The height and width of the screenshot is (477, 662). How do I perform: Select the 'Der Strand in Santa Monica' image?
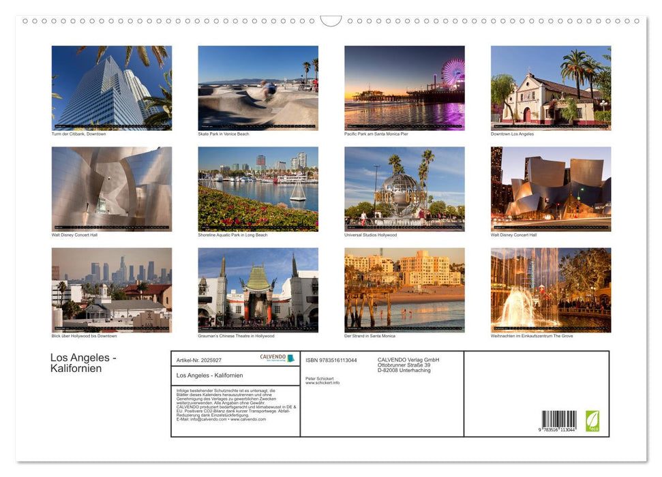[x=404, y=290]
